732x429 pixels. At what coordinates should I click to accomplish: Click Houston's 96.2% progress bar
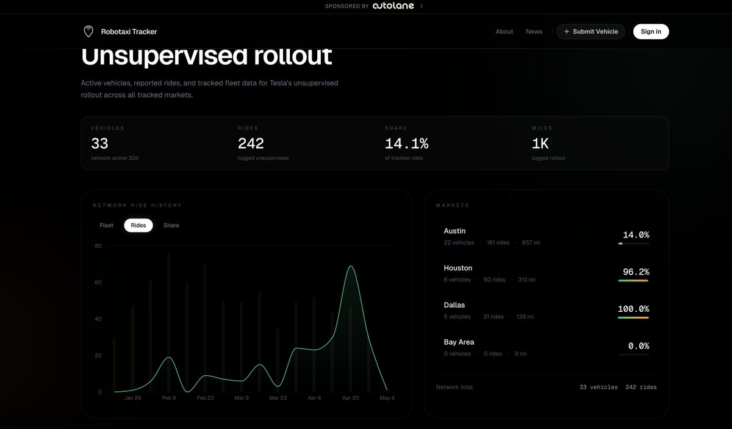click(x=633, y=281)
